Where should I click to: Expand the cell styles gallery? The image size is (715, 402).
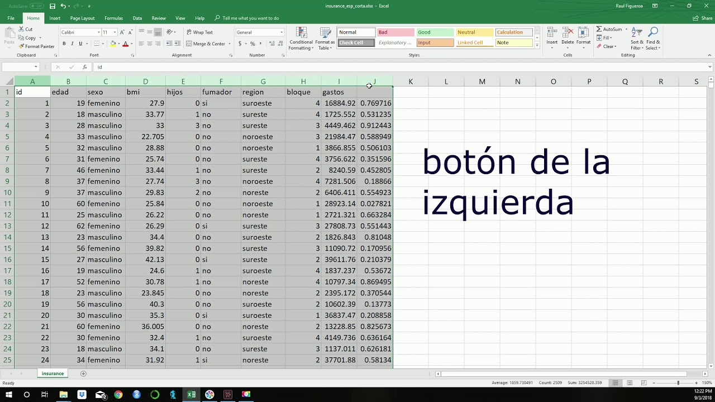[537, 45]
